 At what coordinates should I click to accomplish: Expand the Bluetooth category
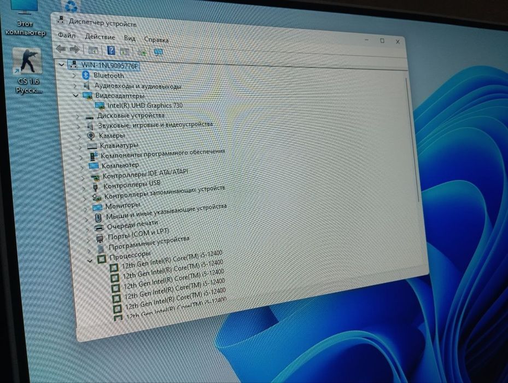point(74,76)
